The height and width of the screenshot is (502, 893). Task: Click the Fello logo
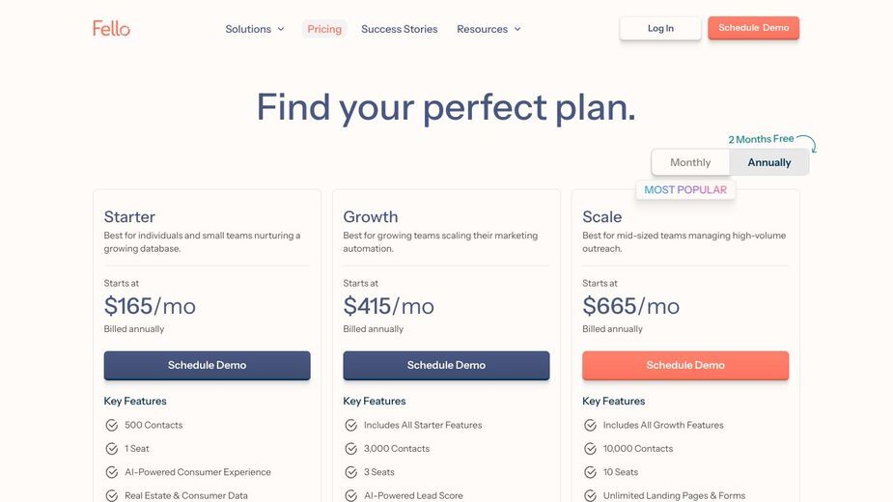coord(111,28)
